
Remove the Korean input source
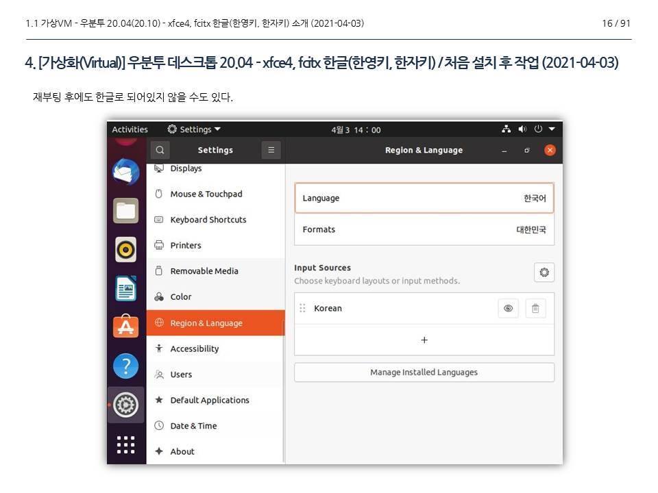(535, 309)
